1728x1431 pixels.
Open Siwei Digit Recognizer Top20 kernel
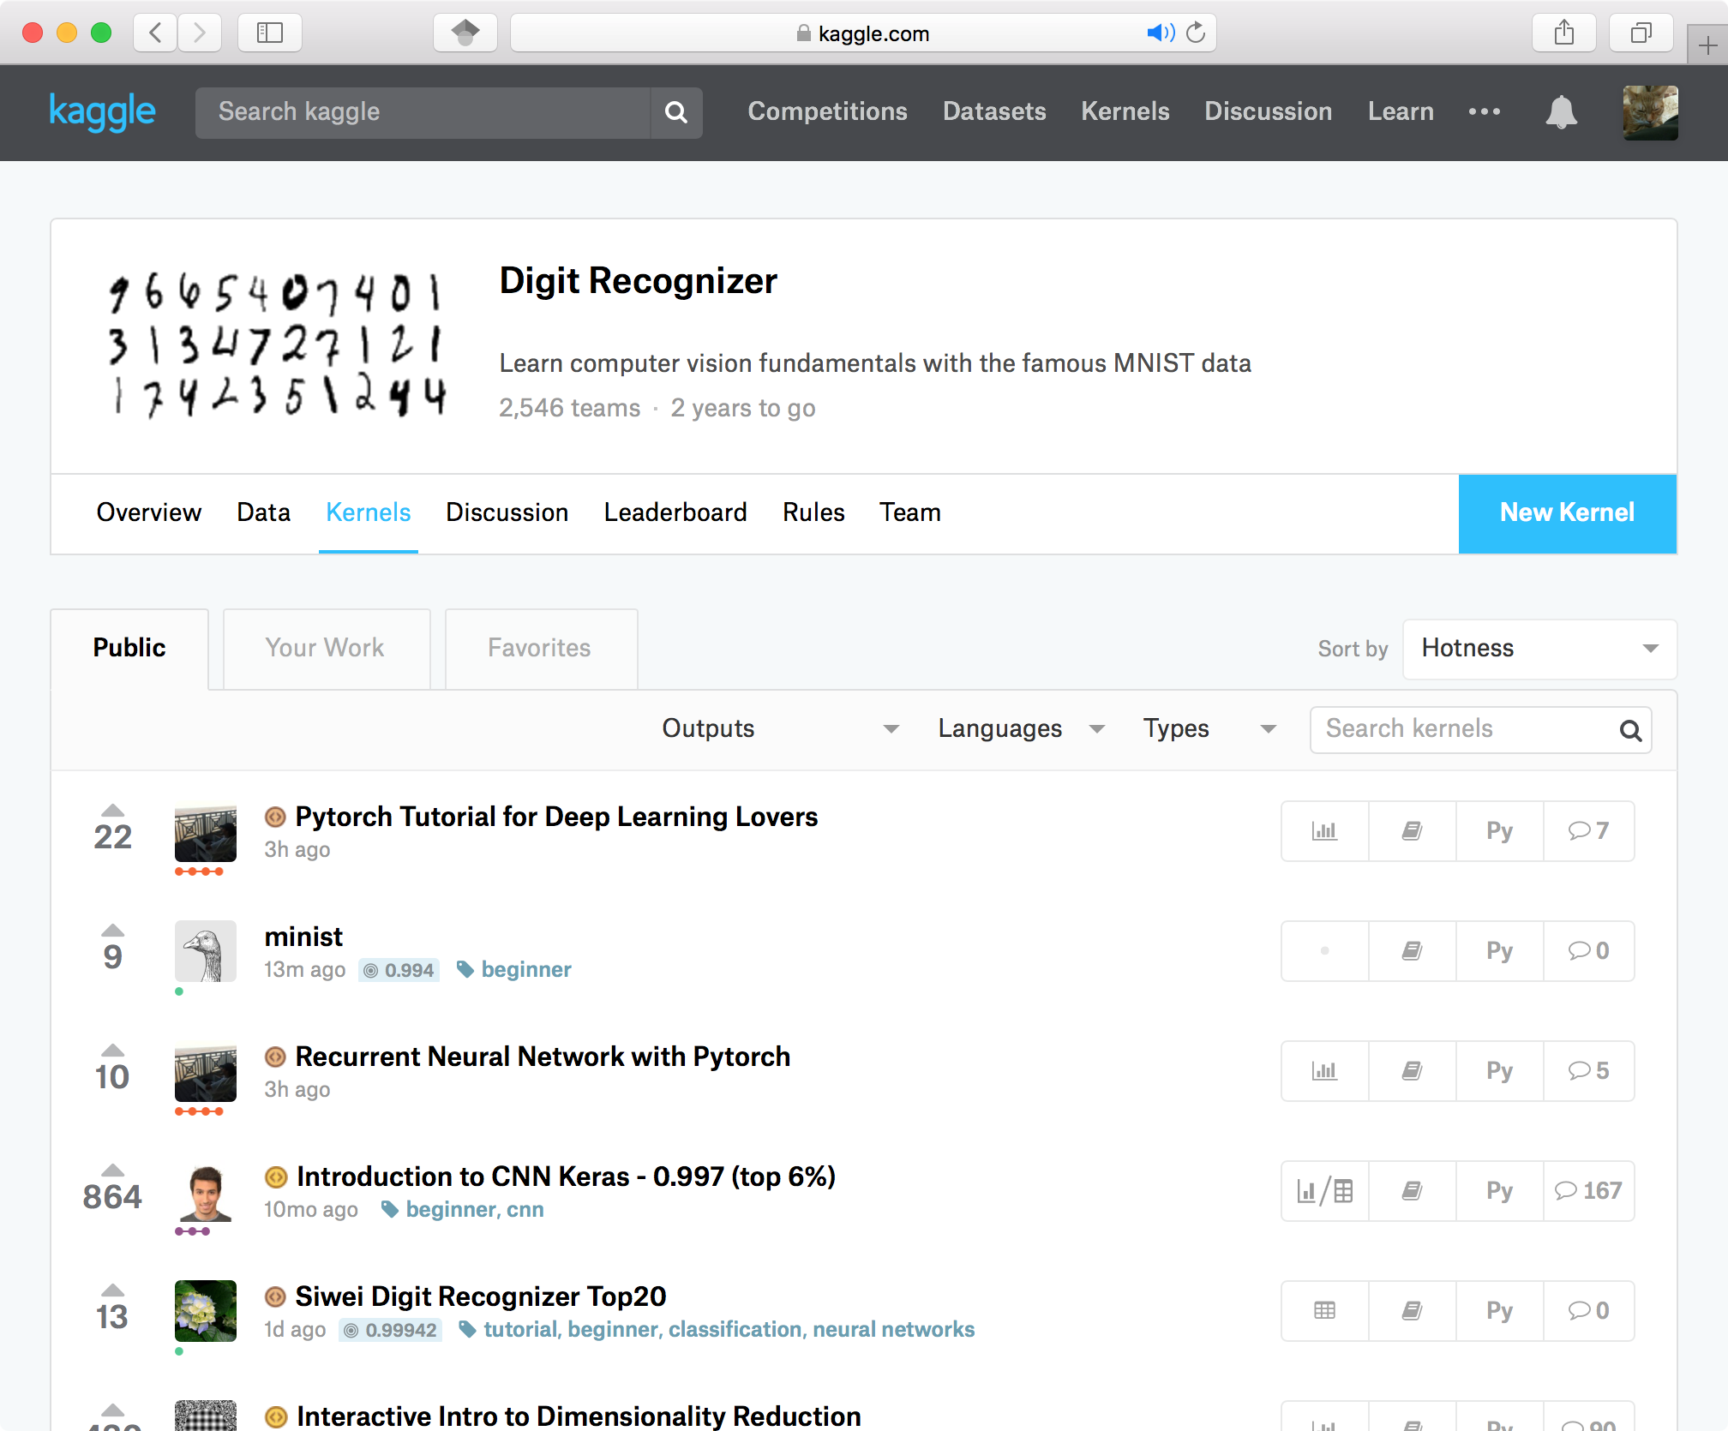click(x=480, y=1296)
